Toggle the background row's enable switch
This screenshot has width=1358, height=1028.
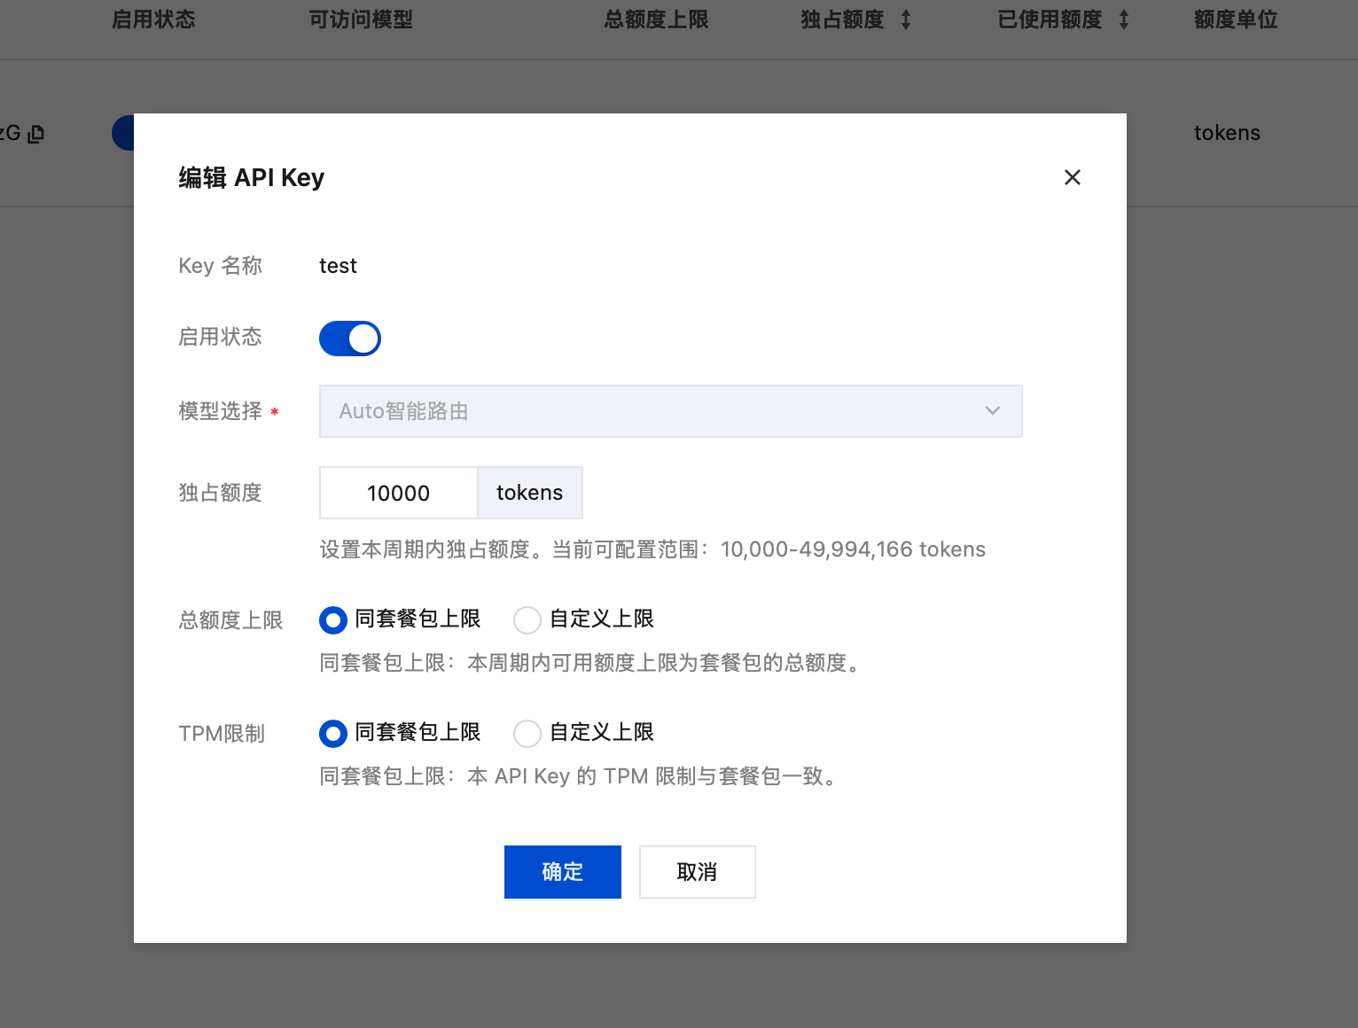123,133
